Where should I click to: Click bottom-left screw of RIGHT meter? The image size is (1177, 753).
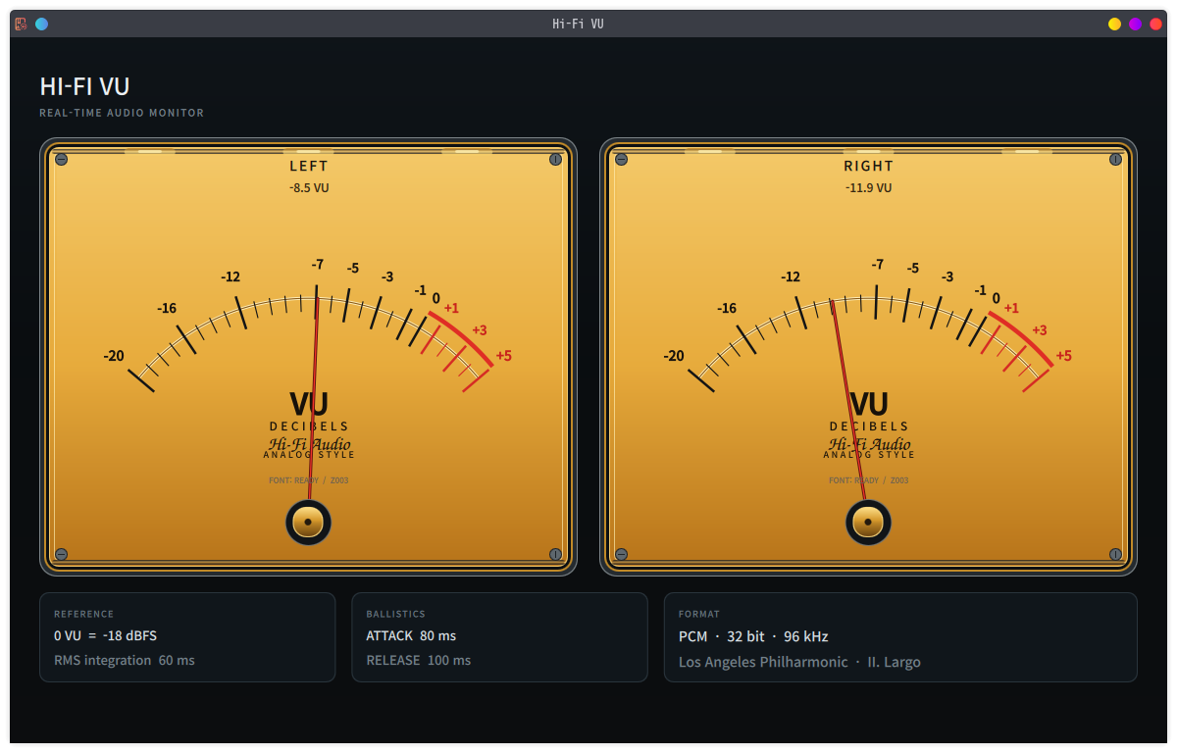(x=621, y=554)
